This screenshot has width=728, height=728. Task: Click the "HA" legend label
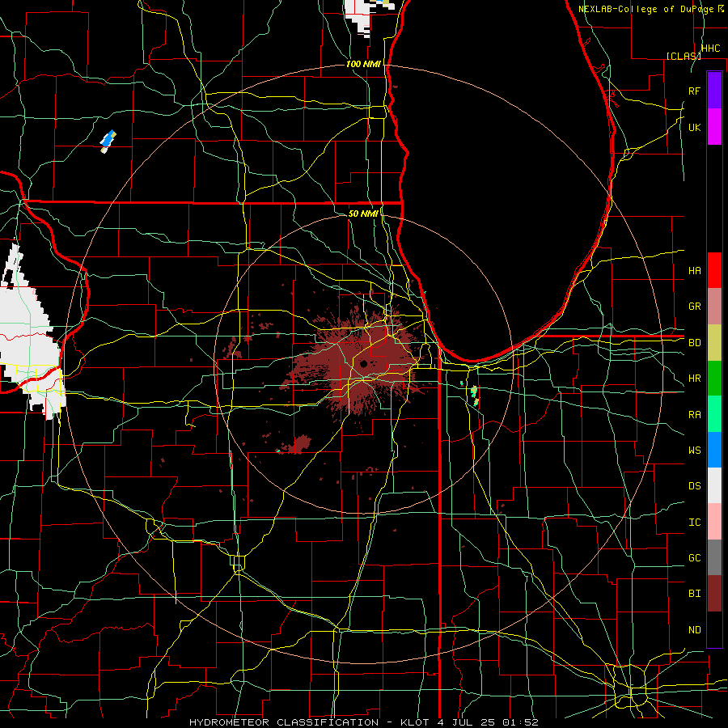[x=695, y=271]
